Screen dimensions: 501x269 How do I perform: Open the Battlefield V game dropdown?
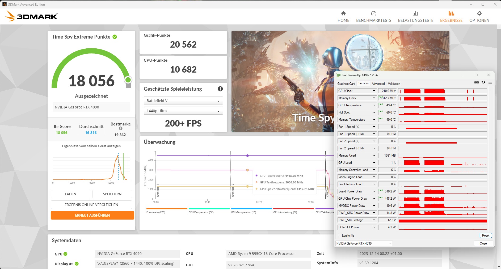(183, 101)
